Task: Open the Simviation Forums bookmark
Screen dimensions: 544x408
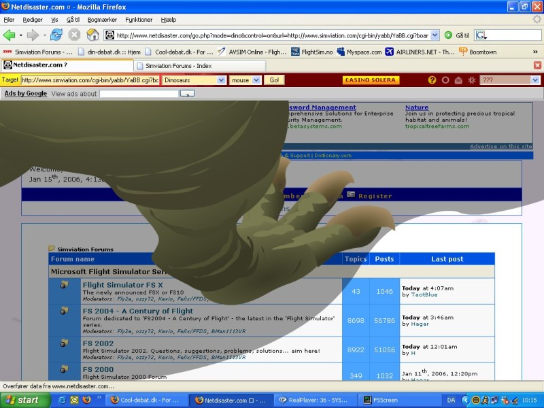Action: coord(37,52)
